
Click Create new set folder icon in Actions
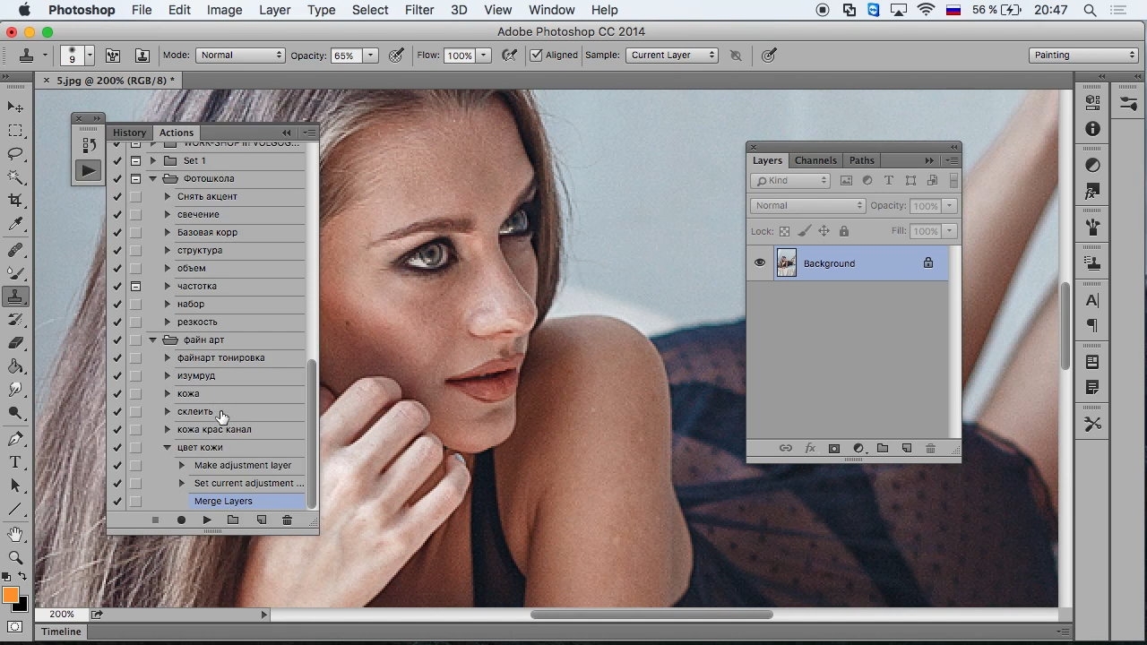(233, 520)
